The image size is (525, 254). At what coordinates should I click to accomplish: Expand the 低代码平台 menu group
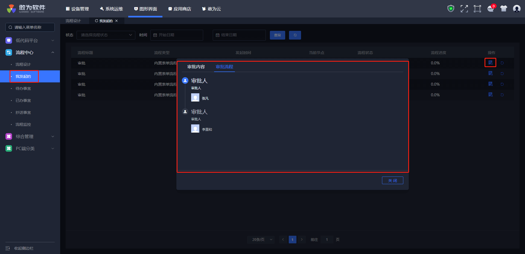pyautogui.click(x=53, y=40)
